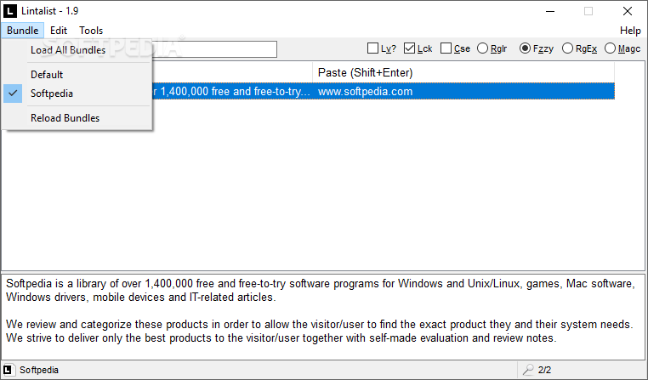648x380 pixels.
Task: Choose Reload Bundles from the menu
Action: [x=77, y=118]
